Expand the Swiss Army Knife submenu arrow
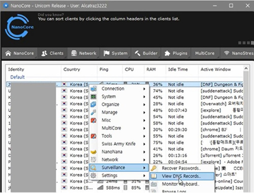The image size is (254, 193). [144, 144]
